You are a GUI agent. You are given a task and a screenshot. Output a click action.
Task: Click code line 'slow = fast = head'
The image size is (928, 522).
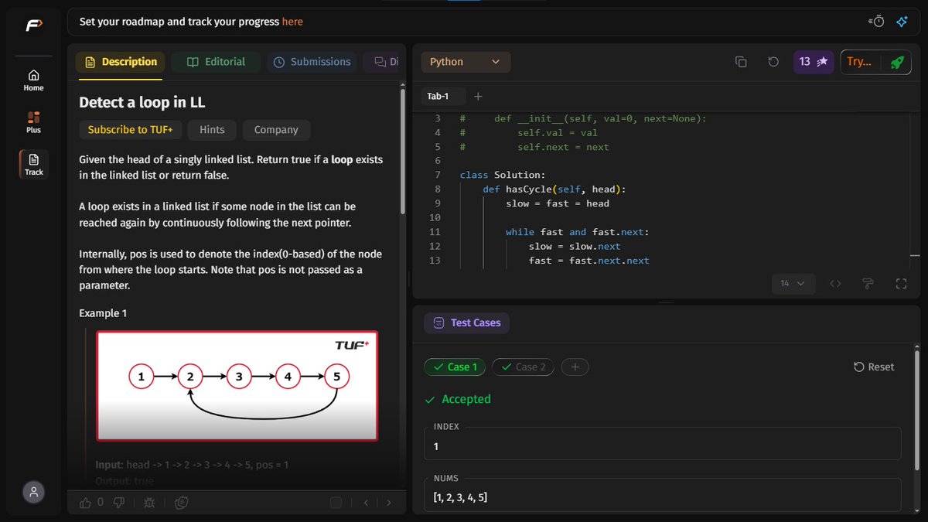point(558,203)
